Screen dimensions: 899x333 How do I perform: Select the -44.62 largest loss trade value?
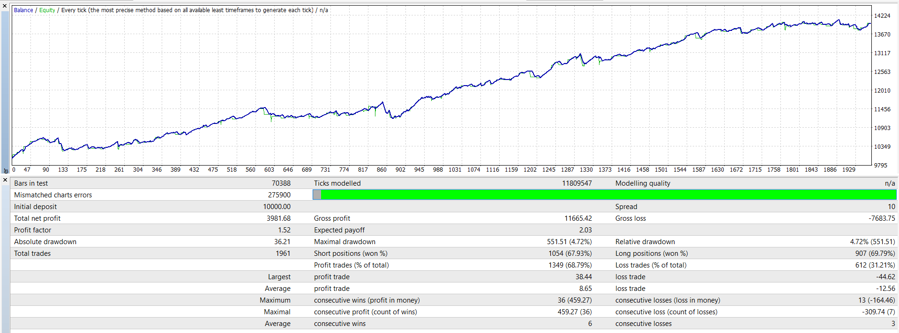pos(885,277)
